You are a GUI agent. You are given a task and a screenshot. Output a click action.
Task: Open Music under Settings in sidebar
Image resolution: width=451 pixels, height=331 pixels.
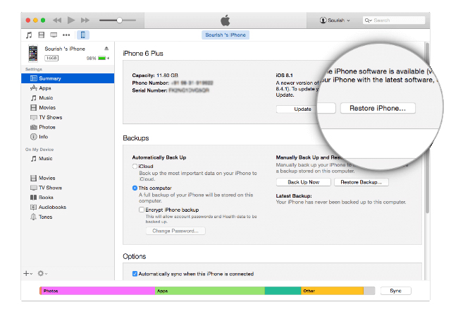point(68,98)
